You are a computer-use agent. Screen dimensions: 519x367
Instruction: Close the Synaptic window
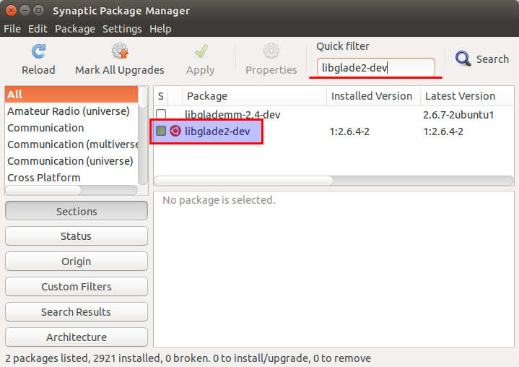(12, 11)
